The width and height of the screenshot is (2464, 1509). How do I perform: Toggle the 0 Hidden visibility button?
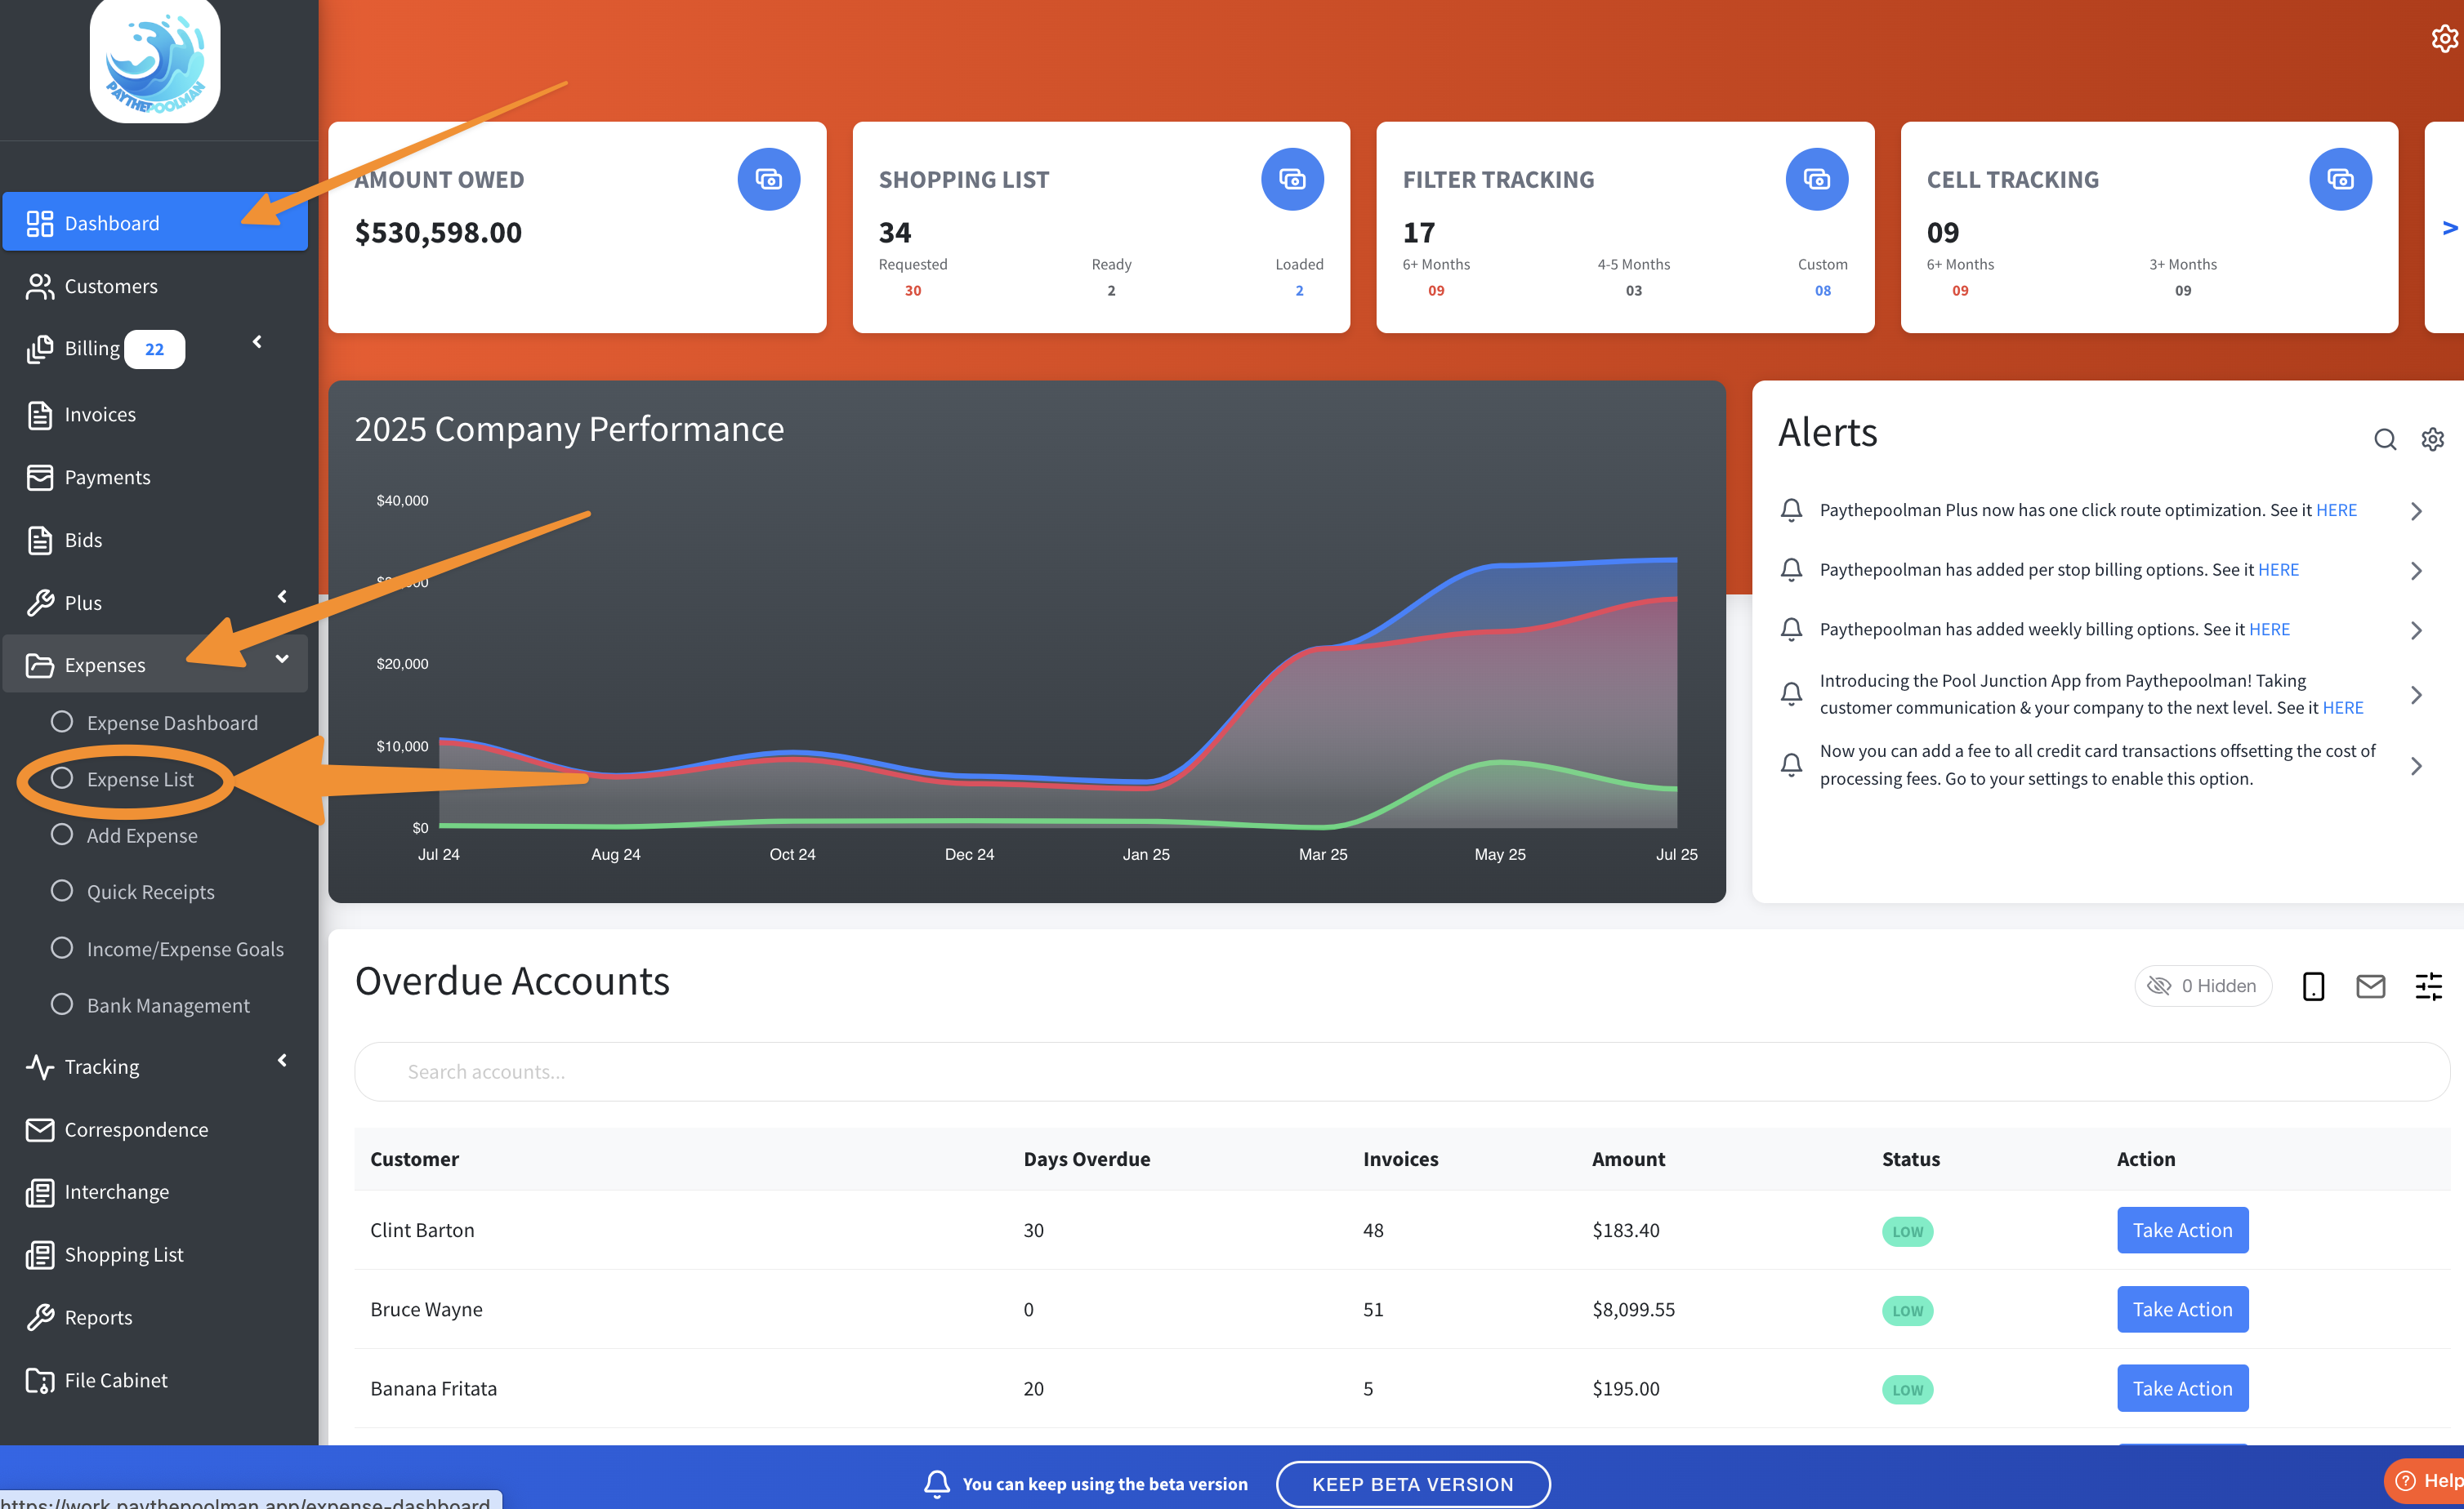click(2203, 986)
